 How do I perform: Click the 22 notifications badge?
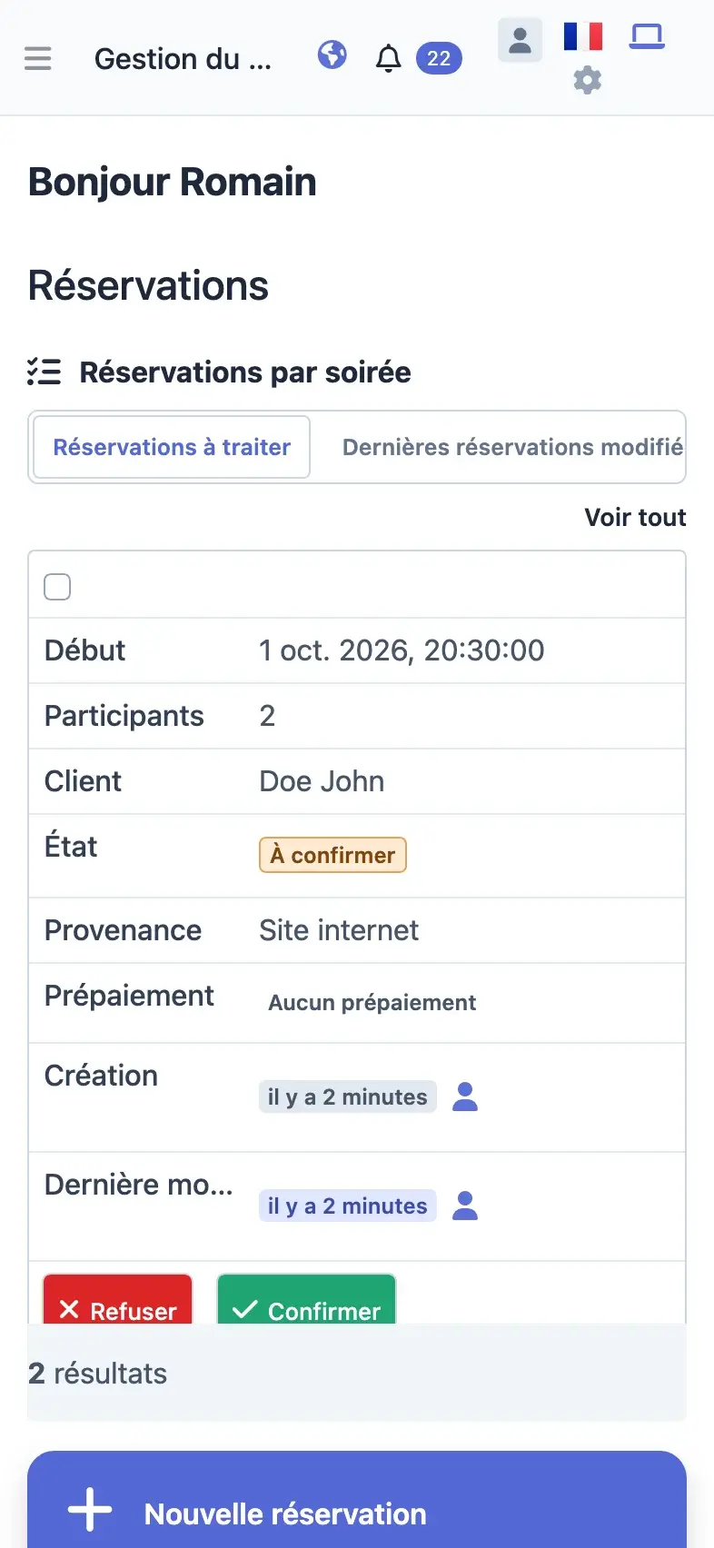(x=439, y=58)
